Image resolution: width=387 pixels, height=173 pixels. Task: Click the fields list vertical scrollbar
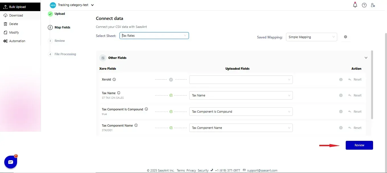click(372, 85)
